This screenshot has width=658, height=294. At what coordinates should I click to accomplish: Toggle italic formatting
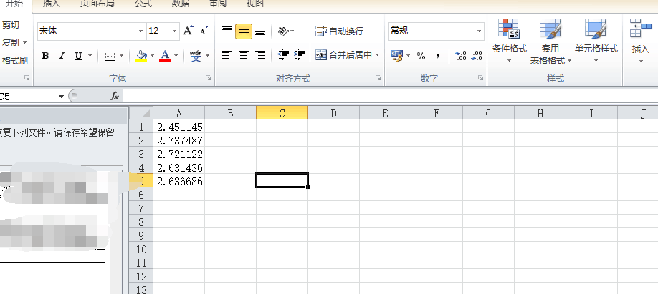(x=62, y=55)
